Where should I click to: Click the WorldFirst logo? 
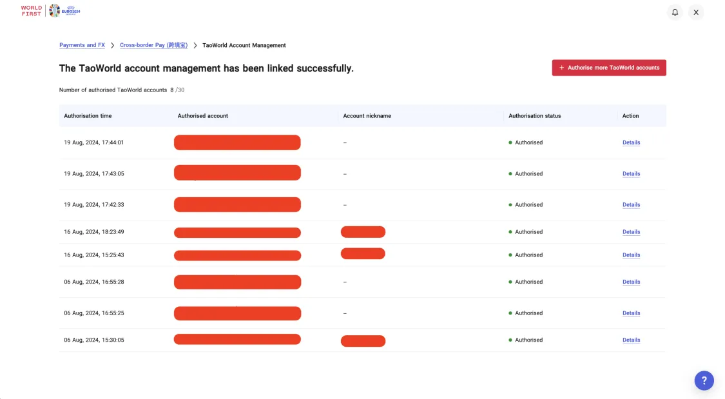32,10
